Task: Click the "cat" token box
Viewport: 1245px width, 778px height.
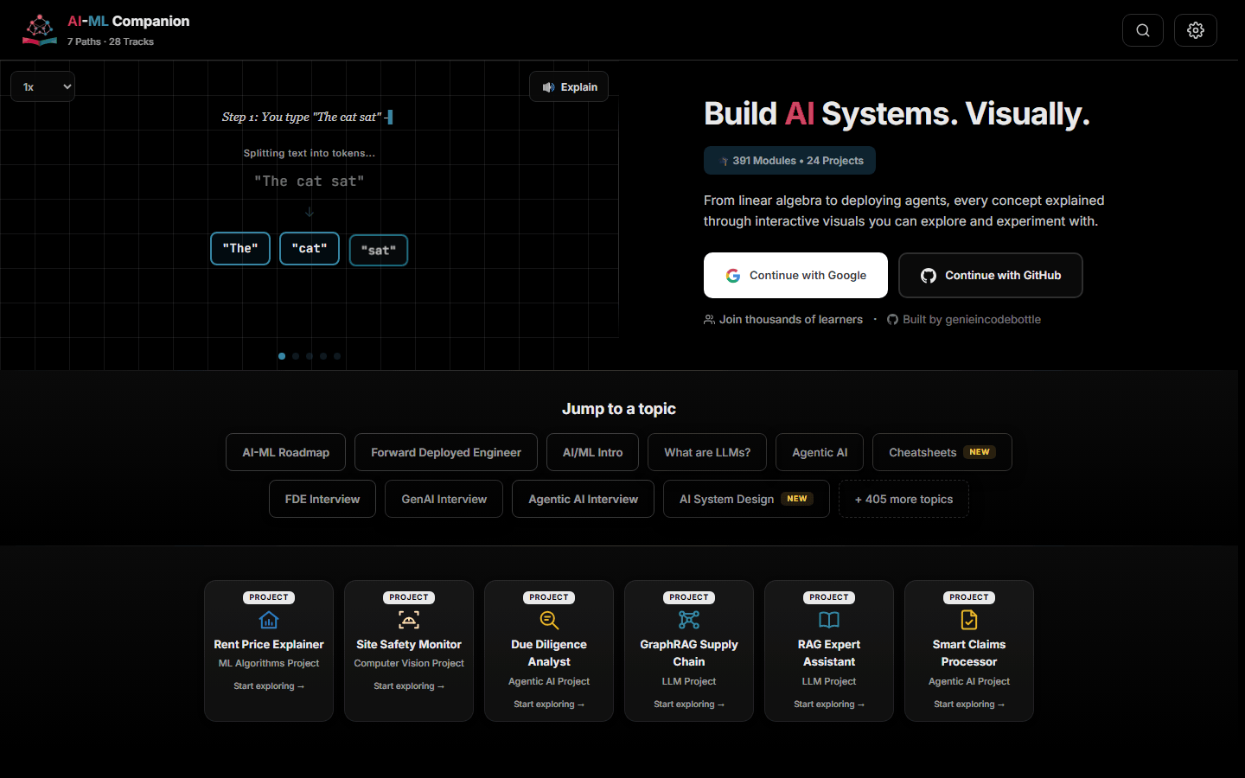Action: click(310, 248)
